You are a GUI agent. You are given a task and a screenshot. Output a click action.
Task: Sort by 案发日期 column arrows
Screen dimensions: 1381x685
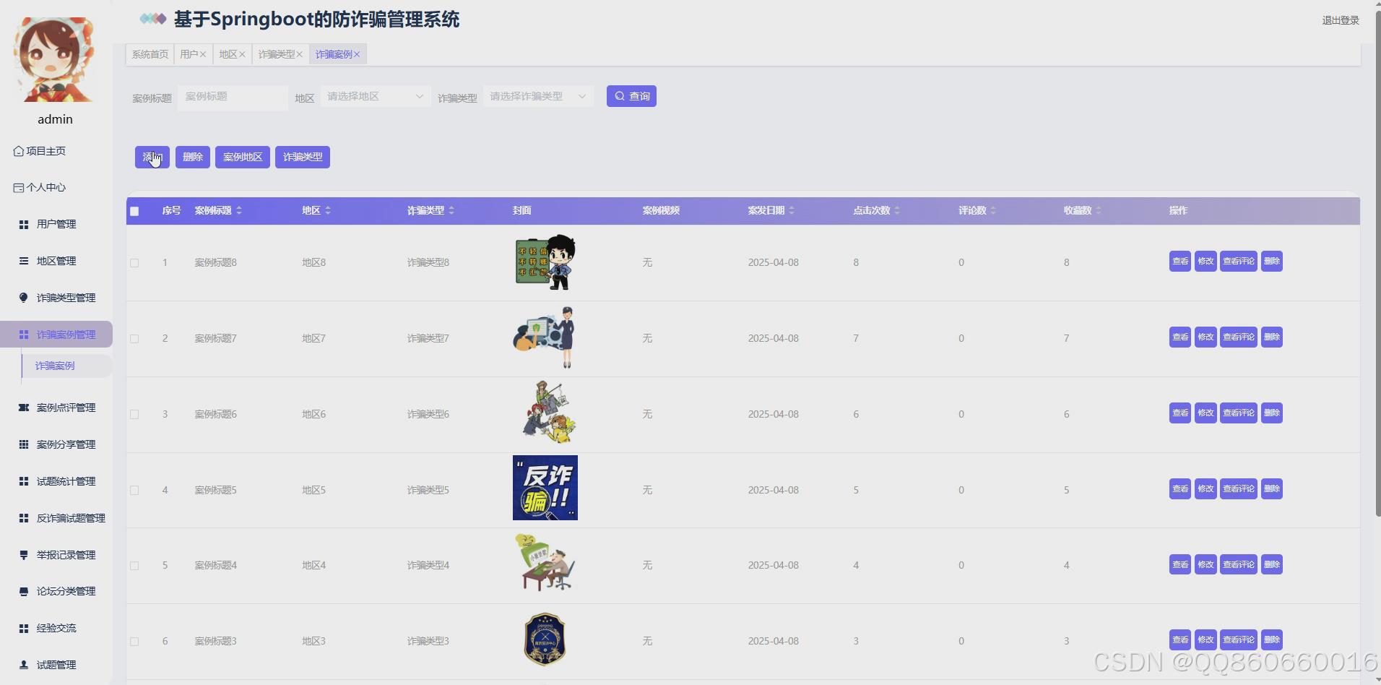[792, 210]
